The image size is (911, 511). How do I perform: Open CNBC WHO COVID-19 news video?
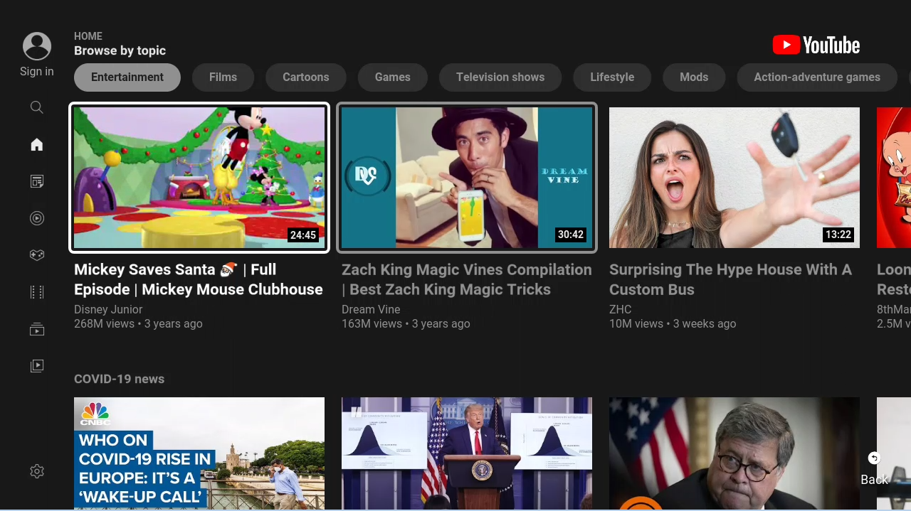[x=199, y=453]
